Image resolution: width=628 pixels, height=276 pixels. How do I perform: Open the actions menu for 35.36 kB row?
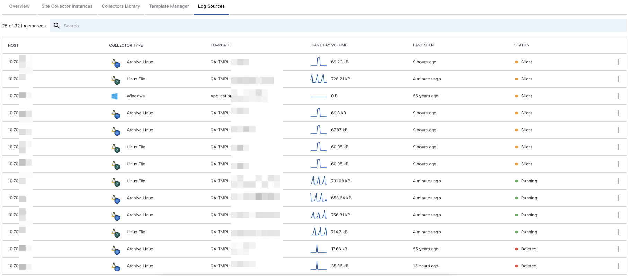pyautogui.click(x=618, y=266)
